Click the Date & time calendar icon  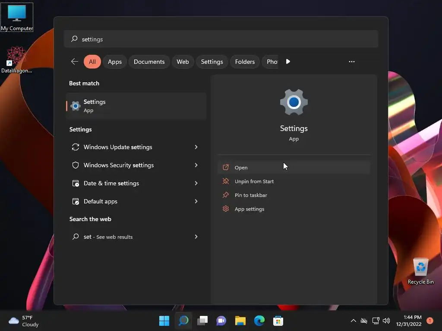click(76, 183)
